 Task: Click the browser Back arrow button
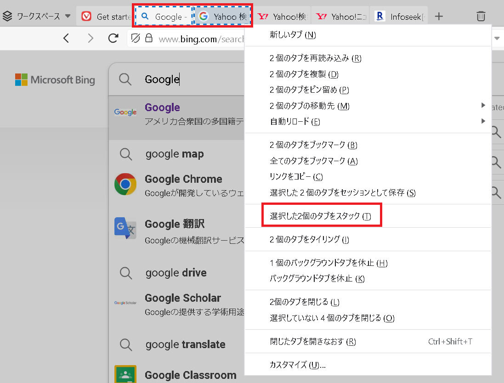(x=66, y=39)
